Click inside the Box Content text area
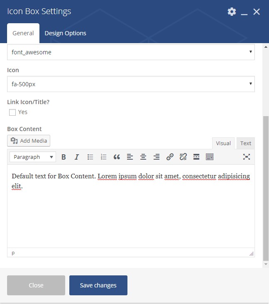This screenshot has height=304, width=269. [131, 206]
